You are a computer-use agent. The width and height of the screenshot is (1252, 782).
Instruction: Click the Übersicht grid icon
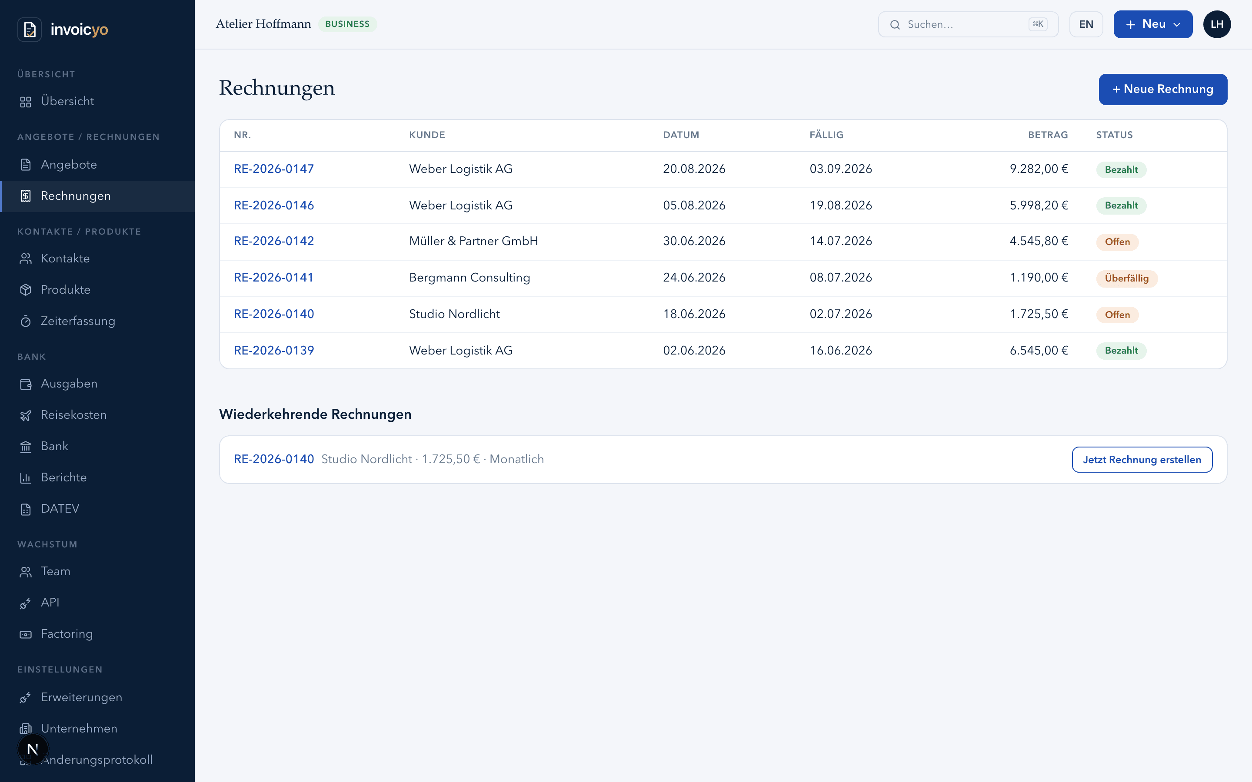[x=26, y=102]
